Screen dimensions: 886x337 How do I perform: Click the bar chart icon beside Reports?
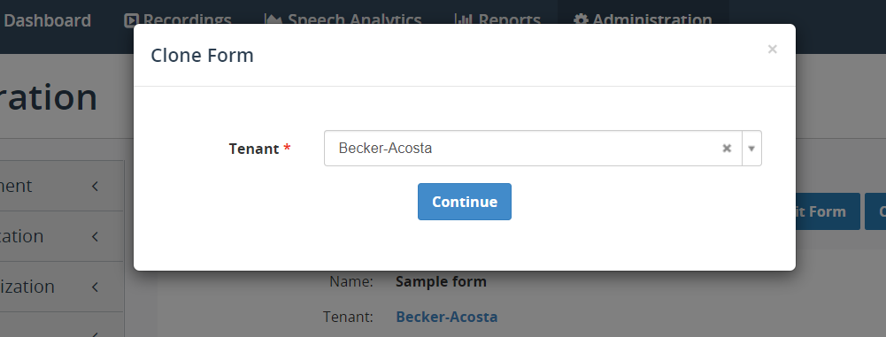463,20
